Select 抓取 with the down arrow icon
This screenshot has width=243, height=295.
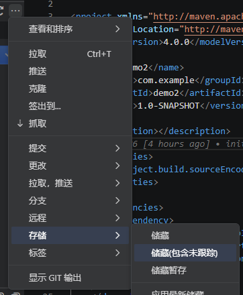tap(70, 123)
